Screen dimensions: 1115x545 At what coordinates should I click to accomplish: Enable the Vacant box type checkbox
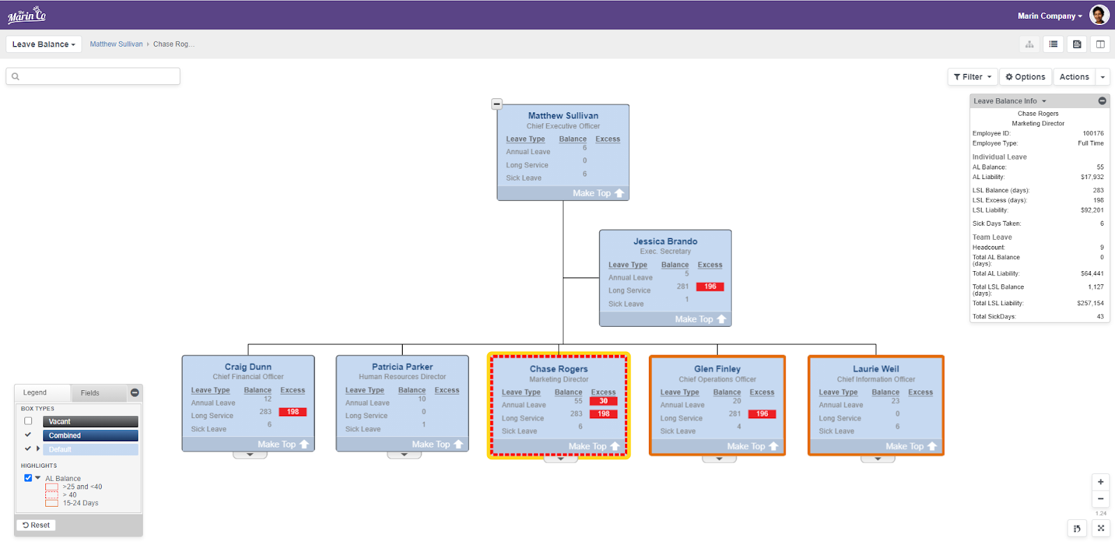coord(29,421)
